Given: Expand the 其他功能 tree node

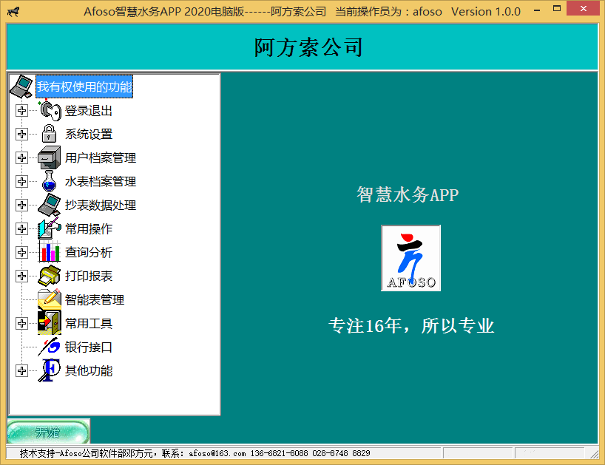Looking at the screenshot, I should point(21,370).
